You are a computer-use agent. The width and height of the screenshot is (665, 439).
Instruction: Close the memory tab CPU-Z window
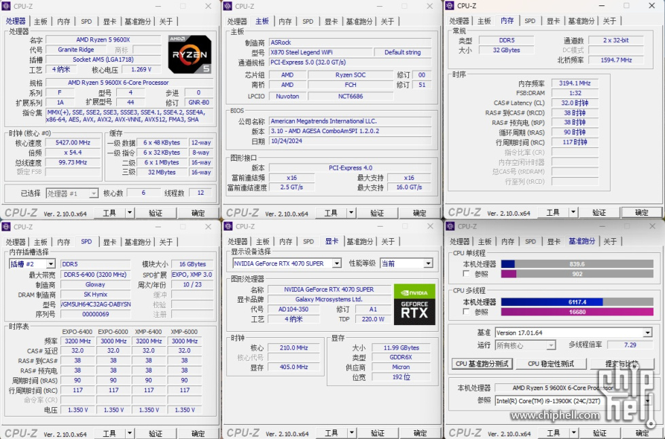click(x=652, y=5)
